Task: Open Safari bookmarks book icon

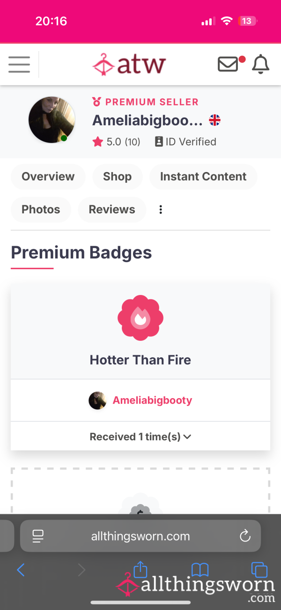Action: click(200, 570)
